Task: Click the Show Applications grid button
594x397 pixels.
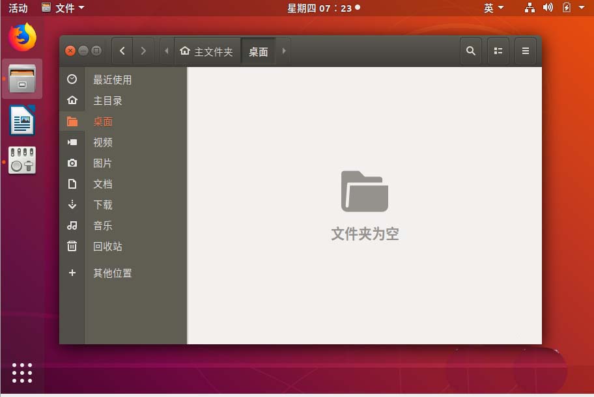Action: tap(21, 372)
